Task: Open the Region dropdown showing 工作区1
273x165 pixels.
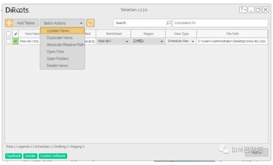Action: click(148, 41)
